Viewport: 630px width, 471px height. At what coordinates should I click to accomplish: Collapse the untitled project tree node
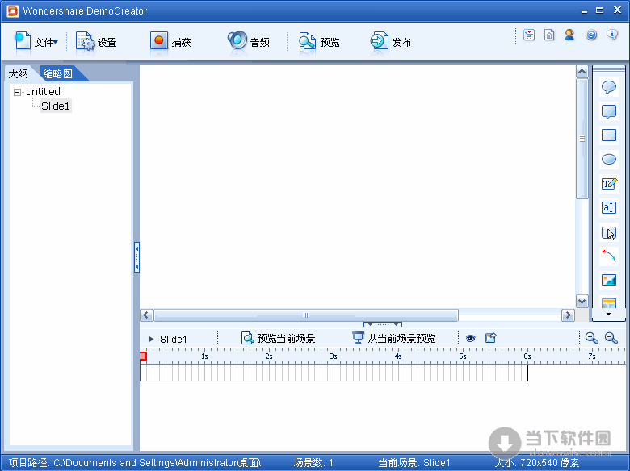(18, 92)
